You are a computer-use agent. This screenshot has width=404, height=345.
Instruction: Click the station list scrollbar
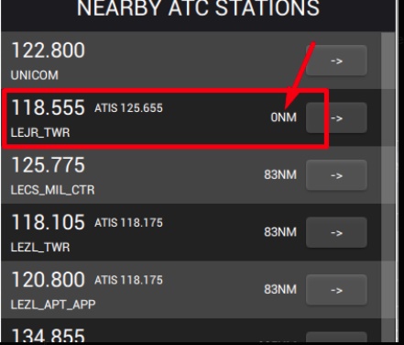388,186
